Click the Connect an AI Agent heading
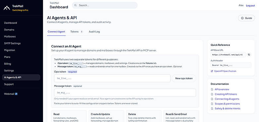This screenshot has width=259, height=122. (x=66, y=46)
